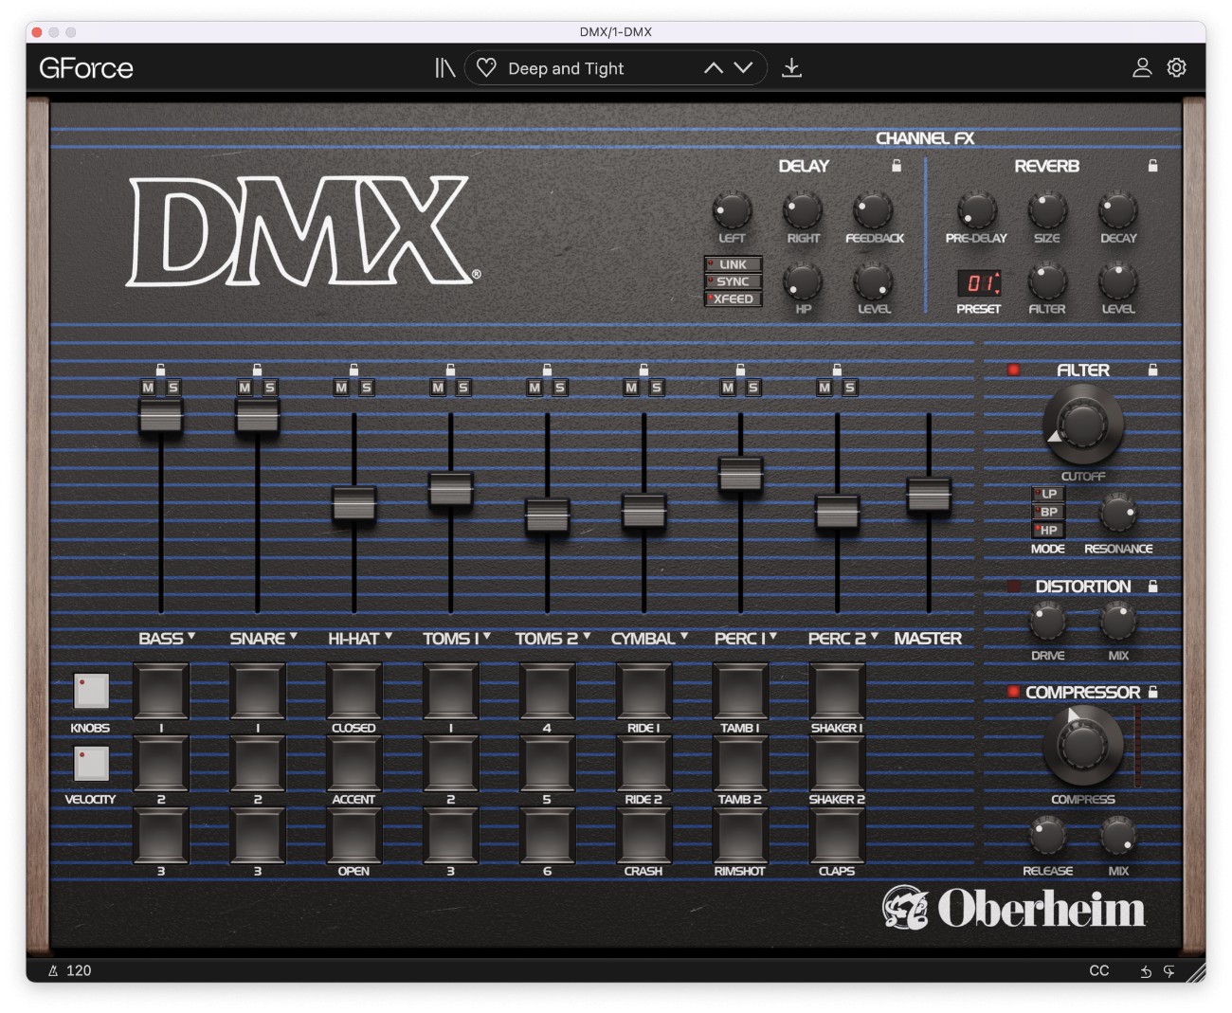Open the user account icon

1142,68
